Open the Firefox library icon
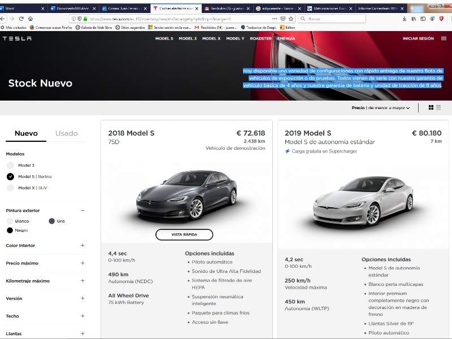 414,19
